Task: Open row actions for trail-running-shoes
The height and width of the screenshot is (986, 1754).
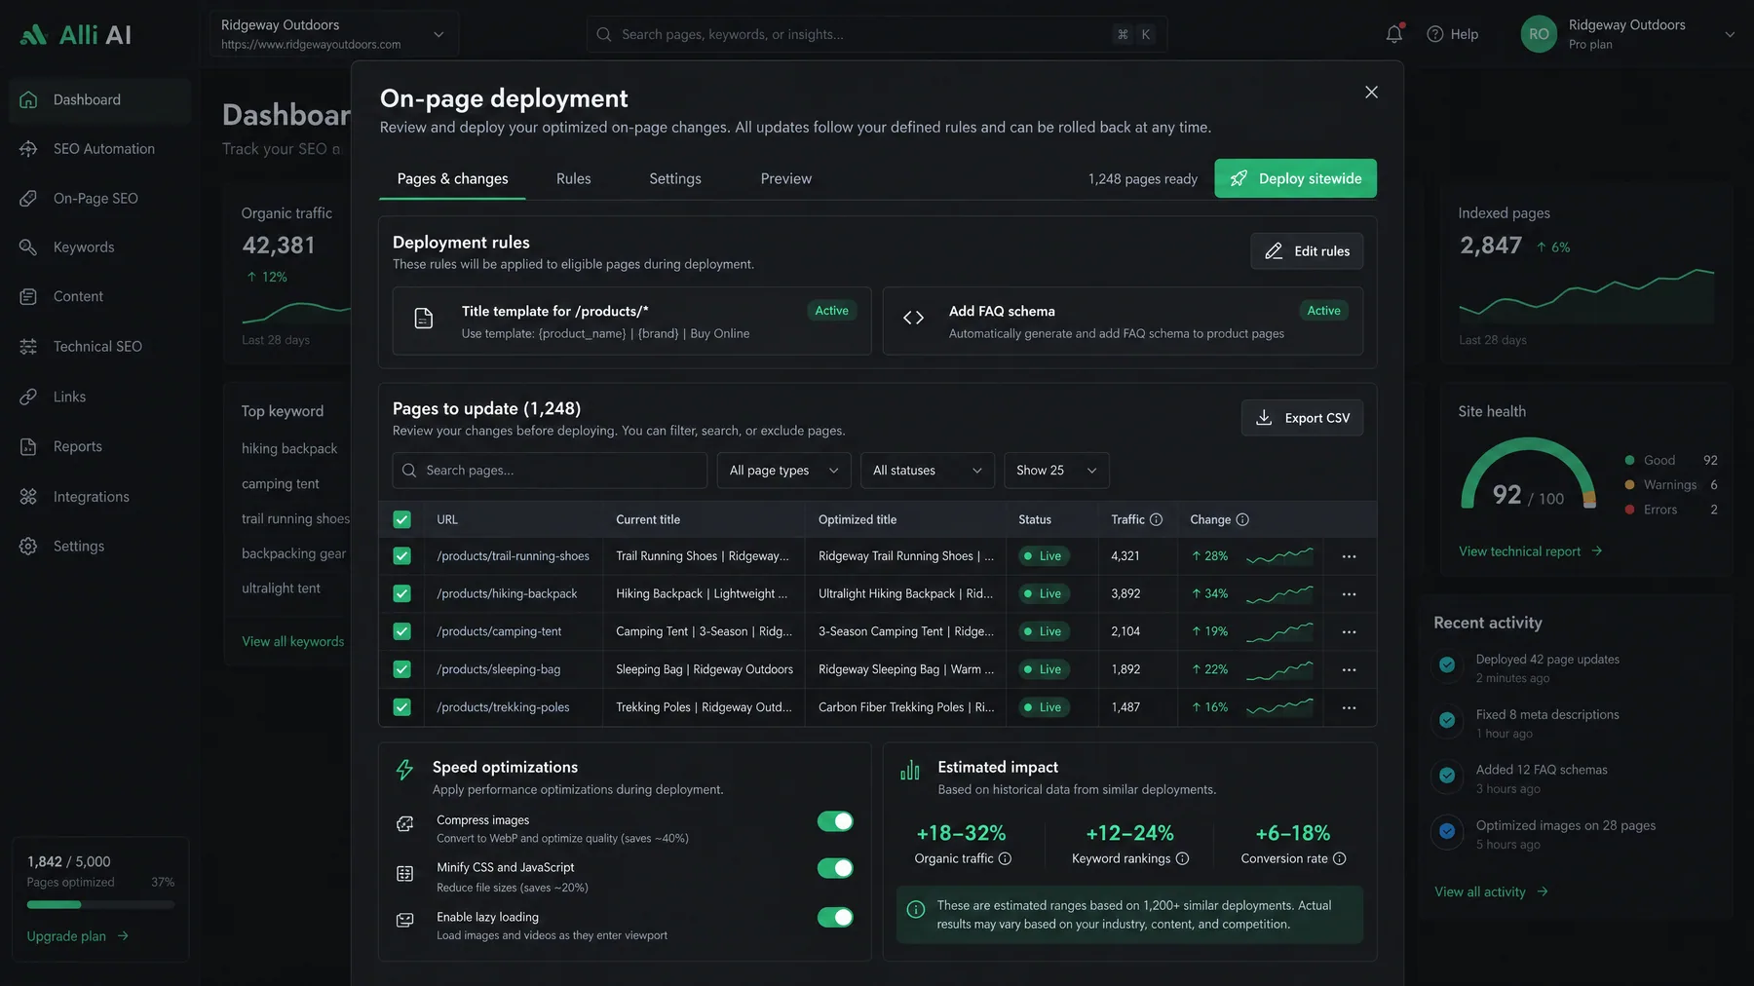Action: (x=1349, y=556)
